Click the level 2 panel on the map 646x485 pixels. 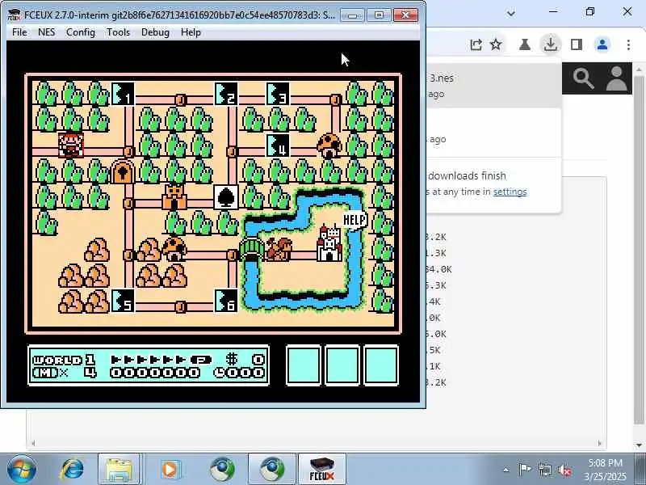[x=226, y=94]
